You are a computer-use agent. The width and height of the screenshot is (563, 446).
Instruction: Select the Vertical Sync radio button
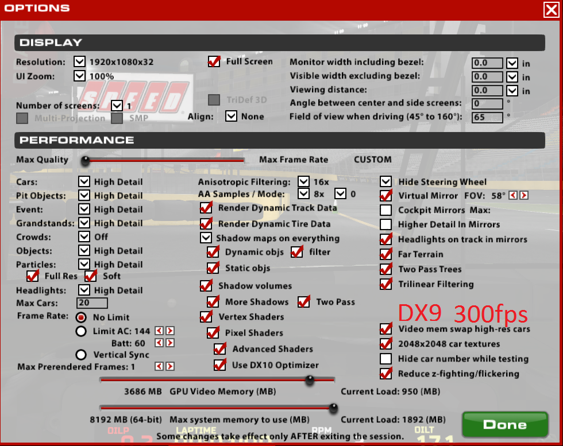click(82, 355)
